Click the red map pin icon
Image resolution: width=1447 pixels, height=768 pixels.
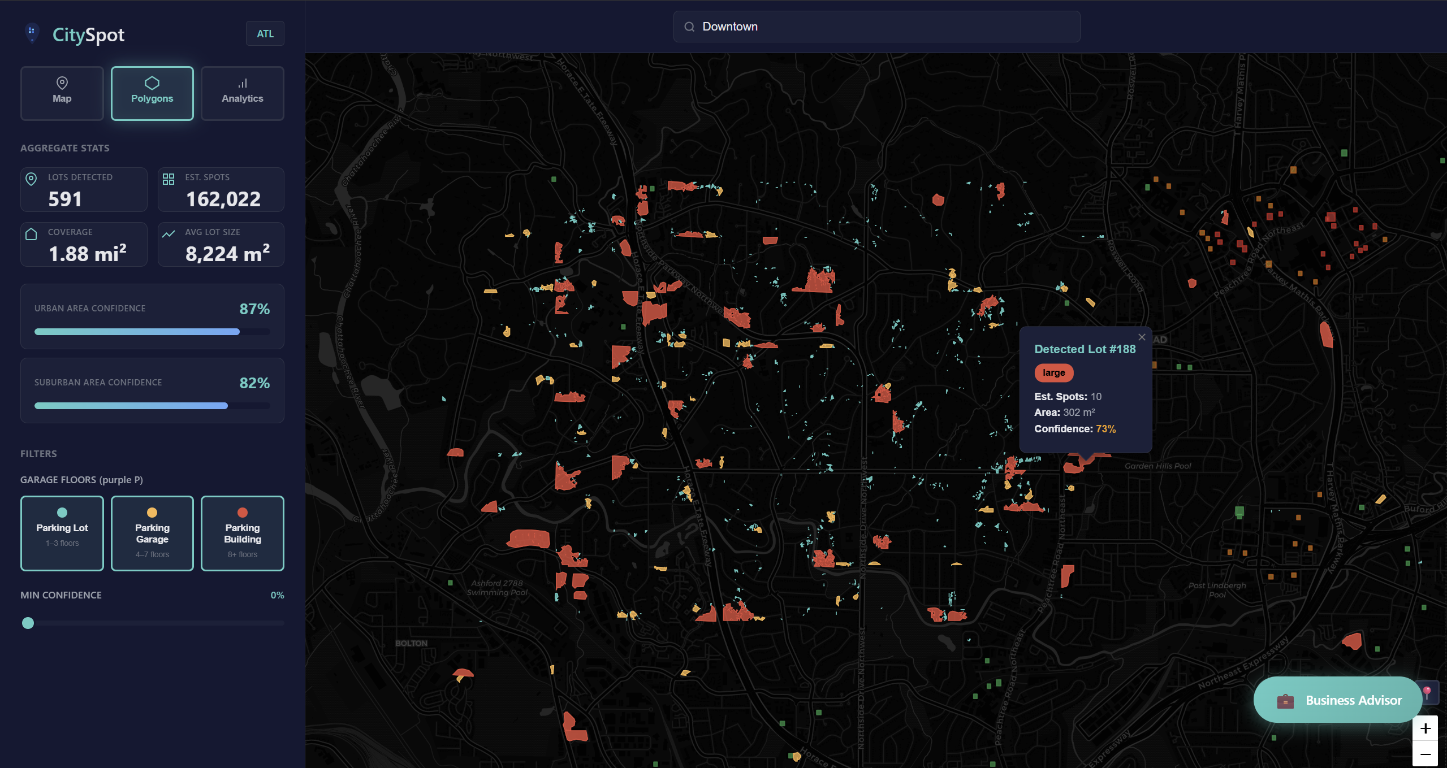1427,692
